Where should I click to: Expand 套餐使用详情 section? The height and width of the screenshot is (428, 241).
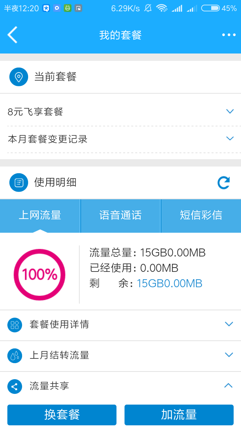click(229, 324)
